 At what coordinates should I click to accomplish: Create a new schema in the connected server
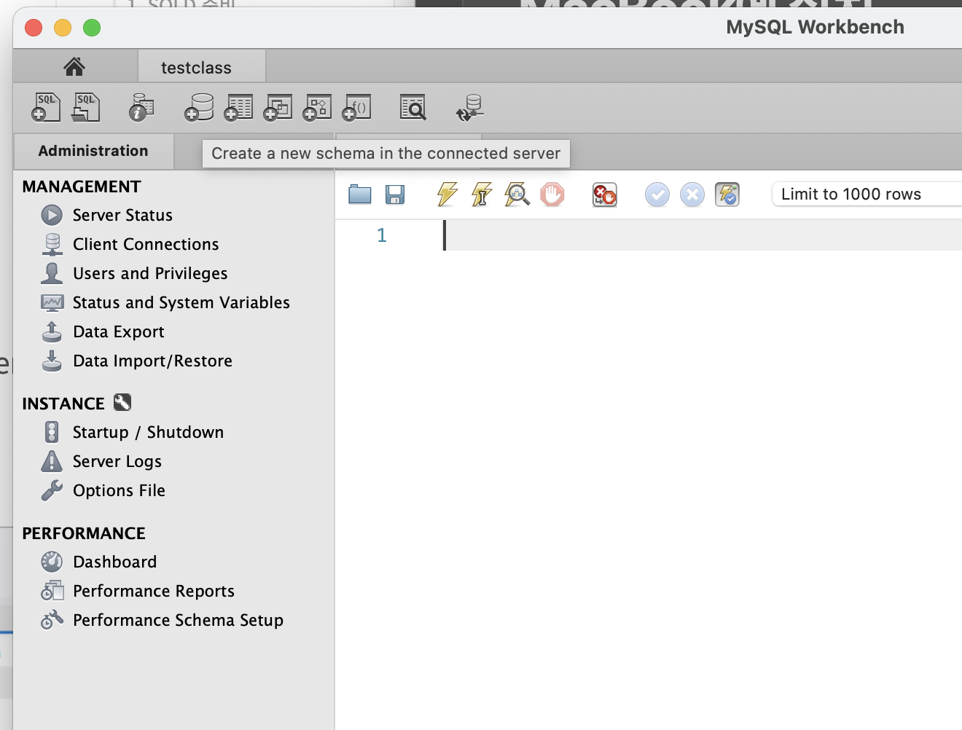pos(198,106)
